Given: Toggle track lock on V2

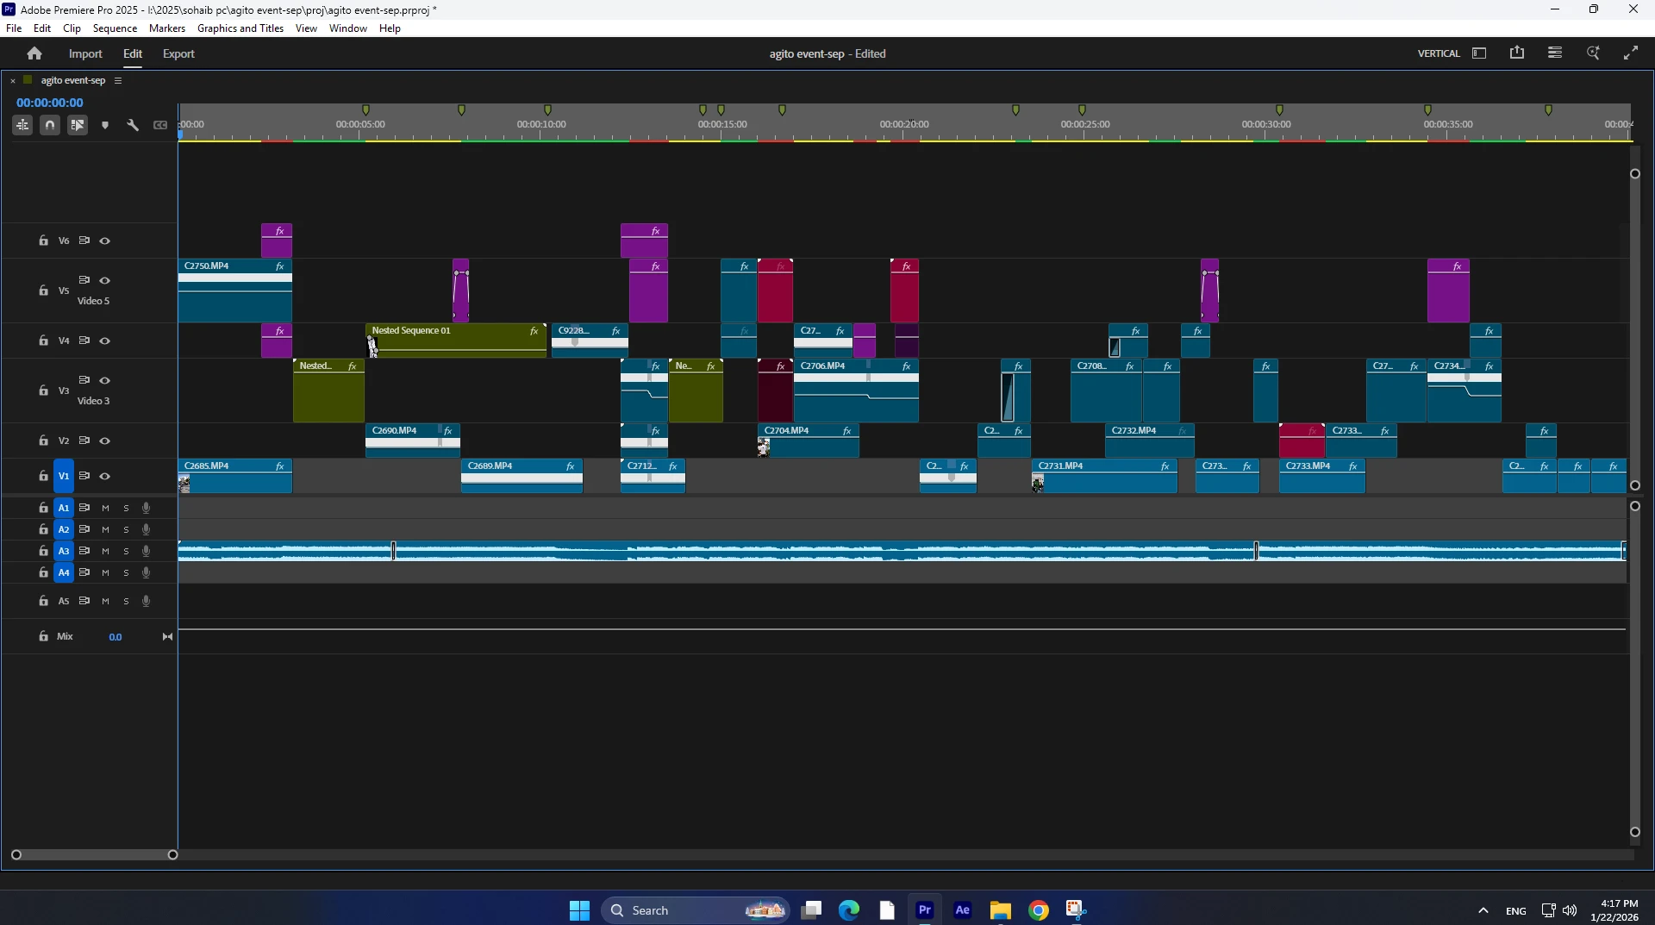Looking at the screenshot, I should 43,441.
